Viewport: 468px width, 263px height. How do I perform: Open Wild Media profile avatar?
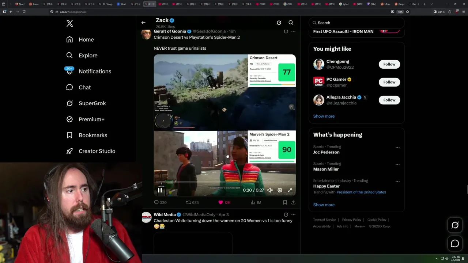[x=147, y=217]
